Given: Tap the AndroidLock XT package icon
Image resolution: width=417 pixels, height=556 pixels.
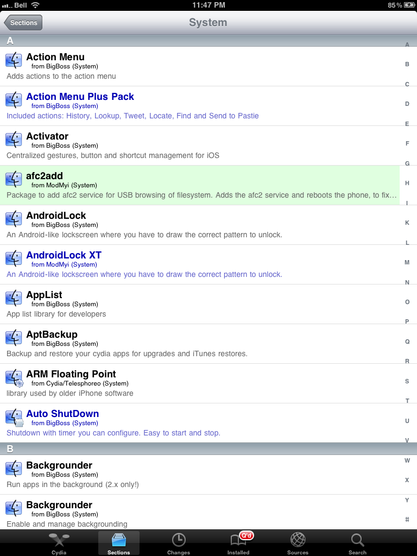Looking at the screenshot, I should pyautogui.click(x=14, y=258).
